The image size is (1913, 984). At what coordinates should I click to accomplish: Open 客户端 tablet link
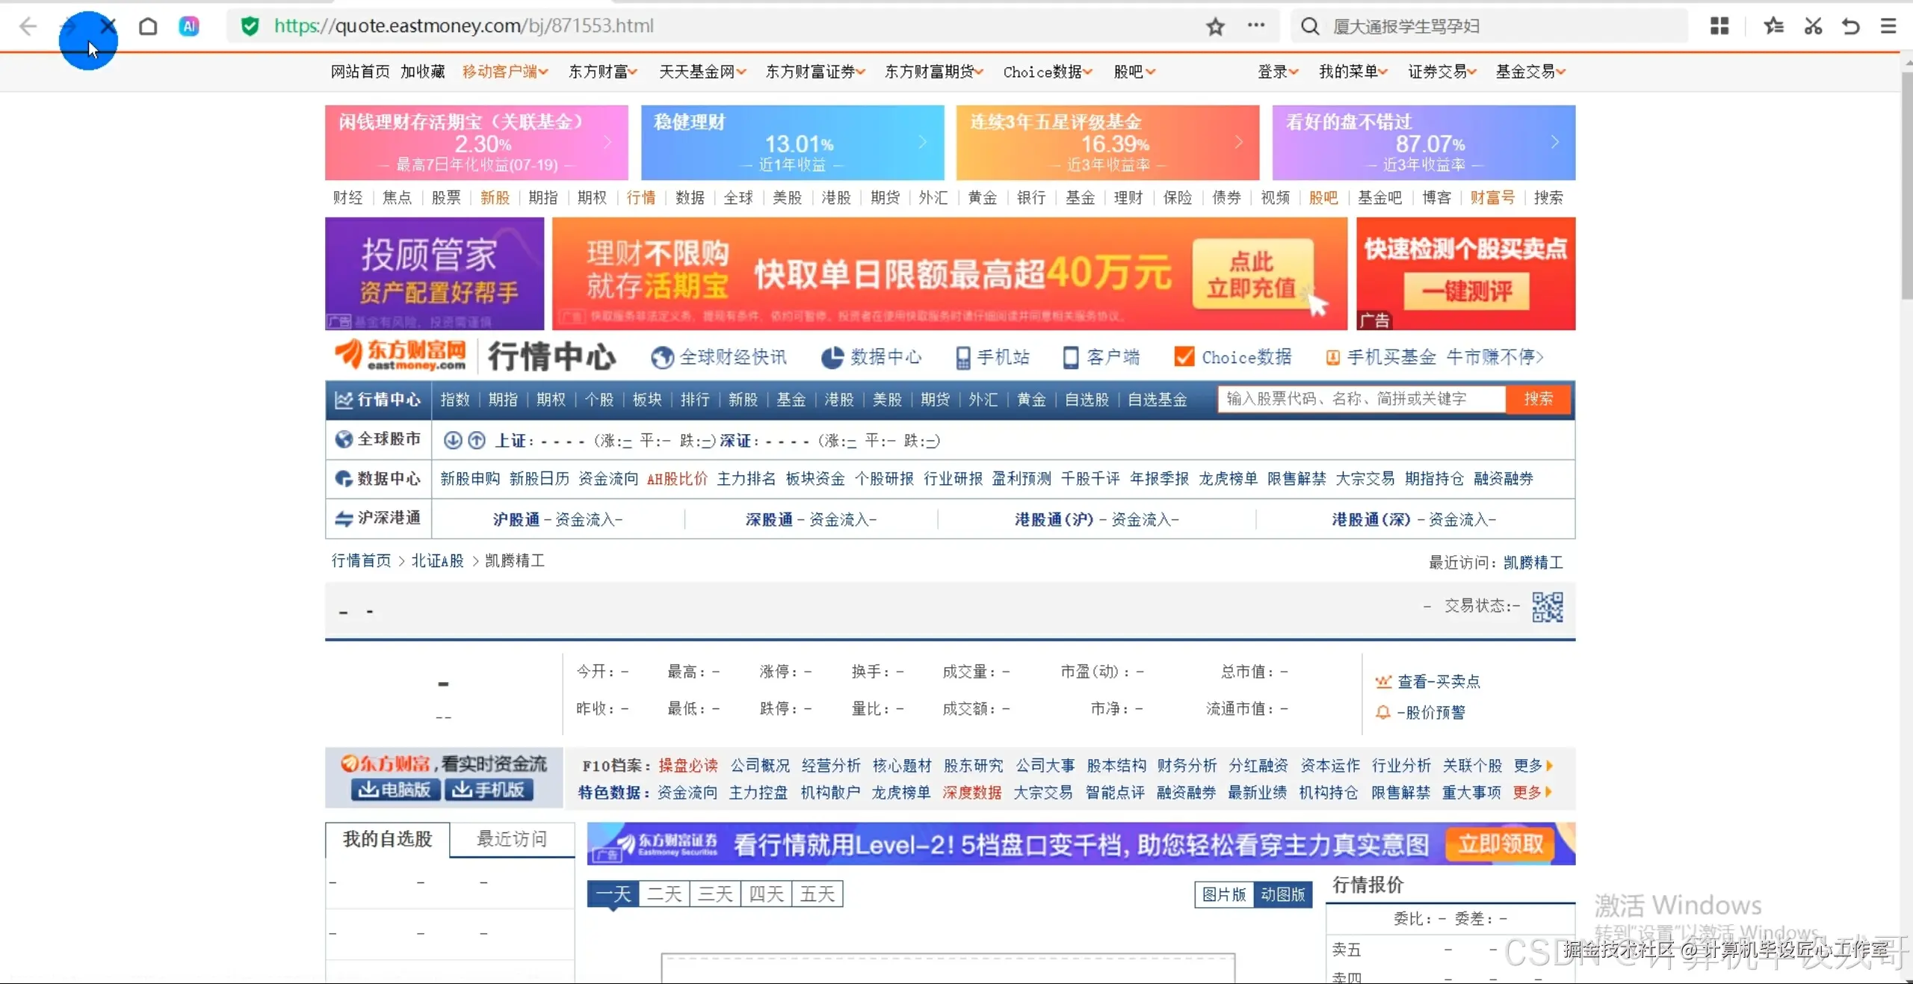tap(1102, 357)
